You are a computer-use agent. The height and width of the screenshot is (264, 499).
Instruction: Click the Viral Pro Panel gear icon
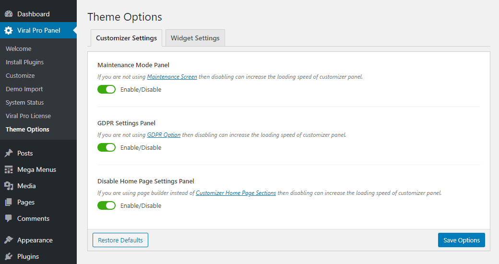tap(9, 30)
